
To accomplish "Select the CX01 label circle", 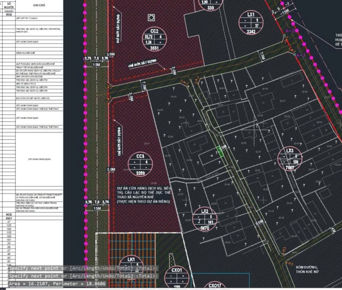I will [x=177, y=278].
